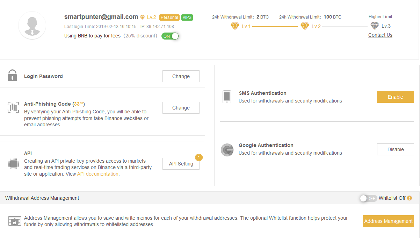This screenshot has height=240, width=420.
Task: Click the (25% discount) text
Action: pos(140,36)
